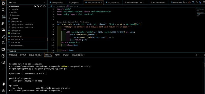This screenshot has height=94, width=205.
Task: Refresh the Explorer file tree
Action: click(41, 6)
